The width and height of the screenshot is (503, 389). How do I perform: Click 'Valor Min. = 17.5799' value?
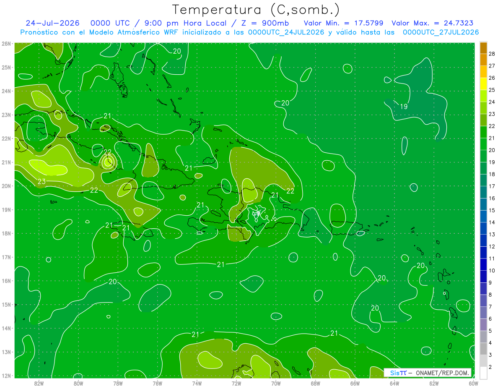(343, 23)
